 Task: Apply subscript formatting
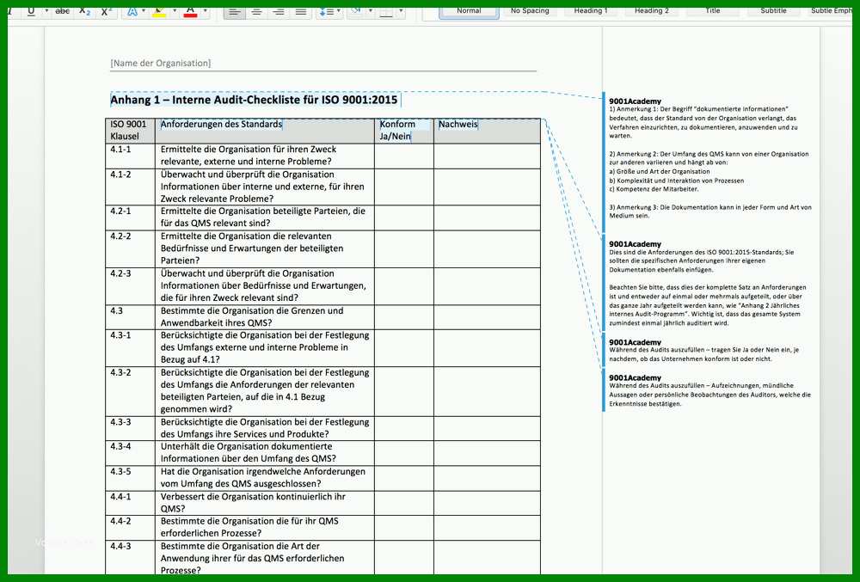84,11
